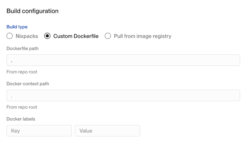The image size is (247, 146).
Task: Click the Nixpacks option label text
Action: click(x=27, y=36)
